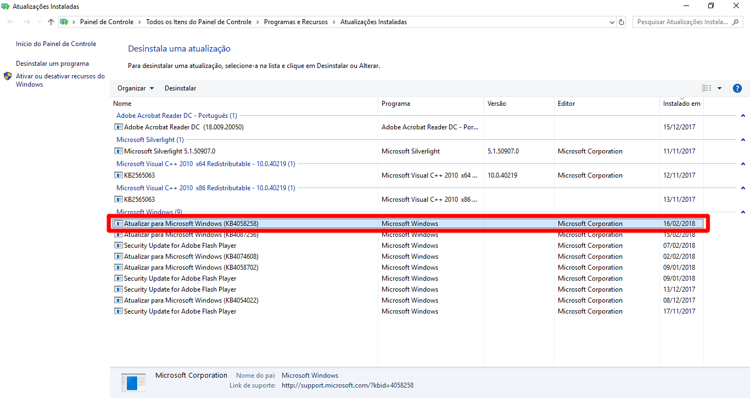Select Adobe Flash Player icon dated 07/02/2018
The width and height of the screenshot is (750, 398).
118,246
